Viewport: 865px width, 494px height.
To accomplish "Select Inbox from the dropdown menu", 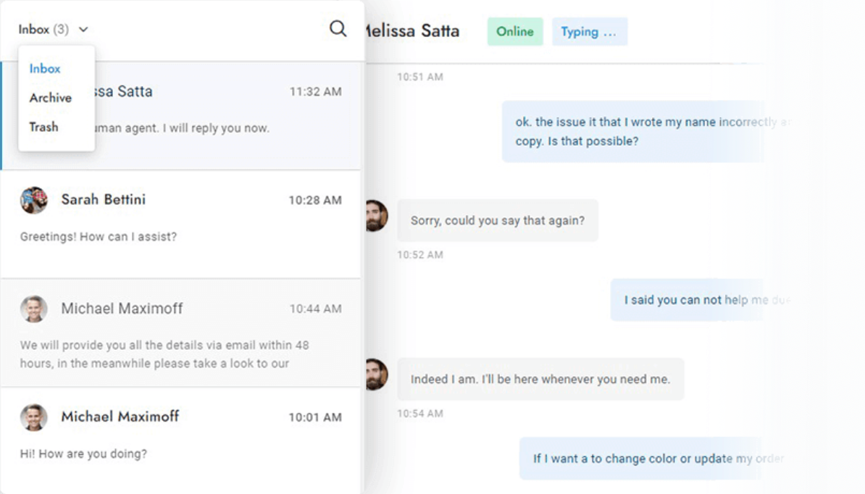I will (45, 69).
